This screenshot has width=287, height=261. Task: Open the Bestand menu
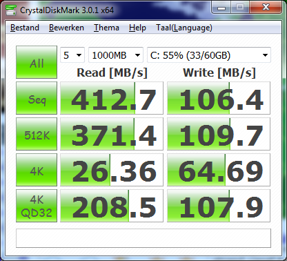coord(25,28)
